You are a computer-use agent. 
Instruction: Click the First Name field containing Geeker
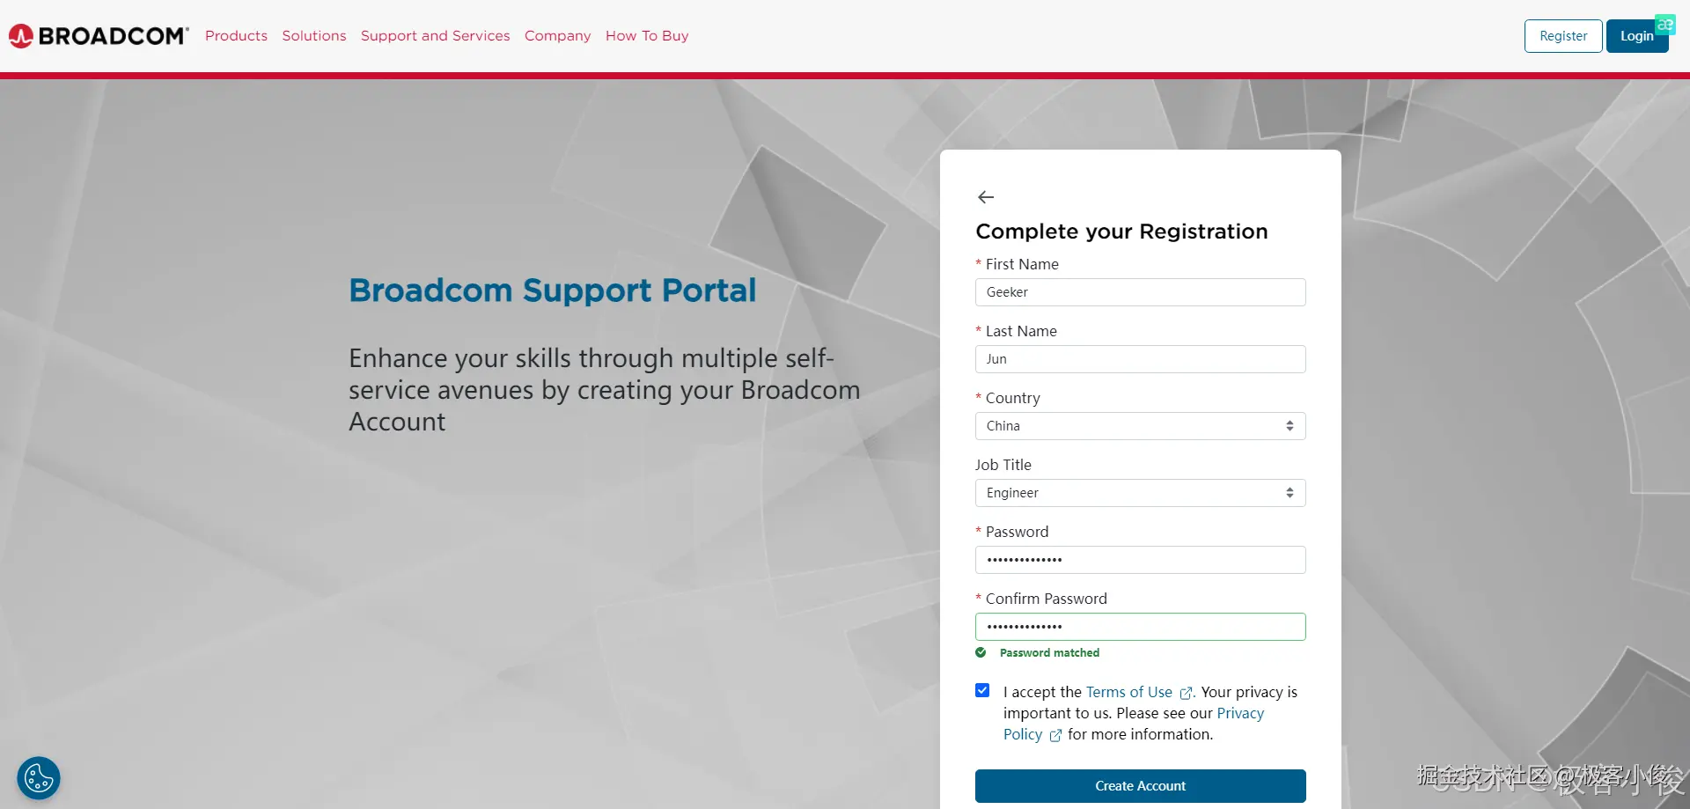pyautogui.click(x=1140, y=292)
